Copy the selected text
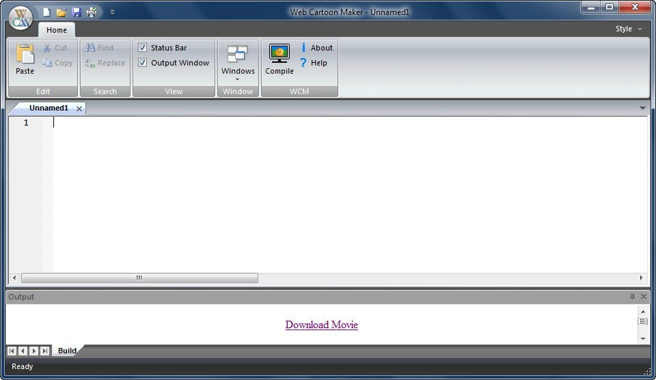Screen dimensions: 656x380 coord(57,63)
